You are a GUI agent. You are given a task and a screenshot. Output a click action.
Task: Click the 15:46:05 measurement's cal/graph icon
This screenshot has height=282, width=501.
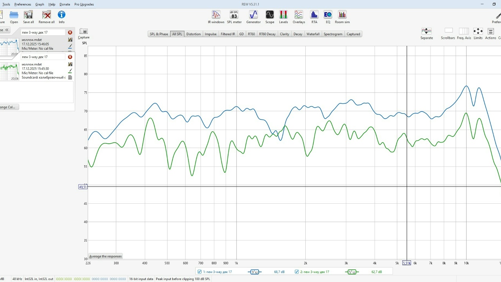click(70, 40)
